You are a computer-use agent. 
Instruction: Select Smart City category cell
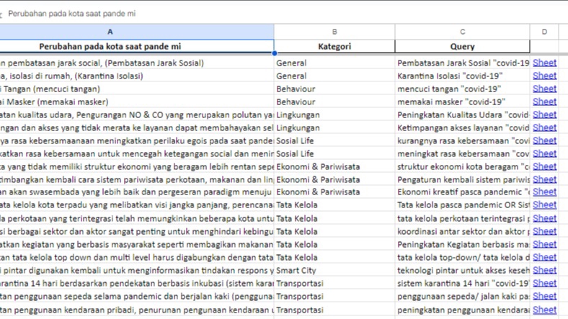(334, 271)
